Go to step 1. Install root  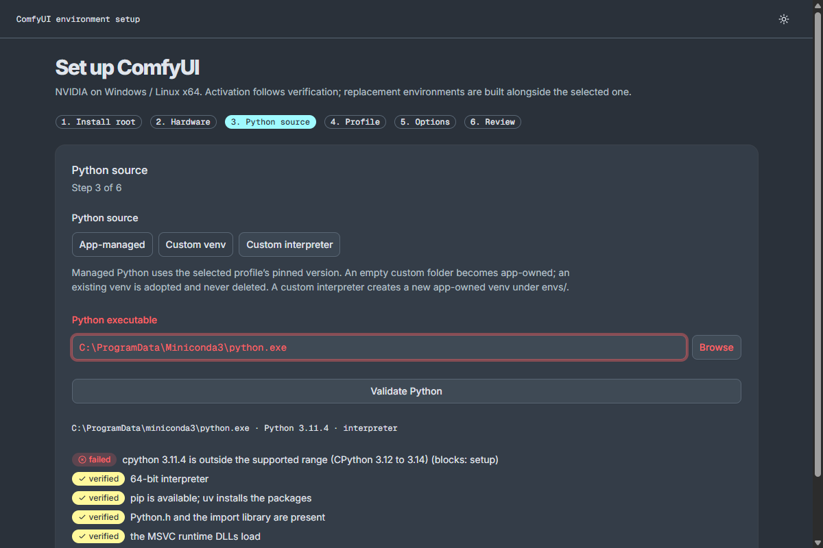pyautogui.click(x=99, y=122)
